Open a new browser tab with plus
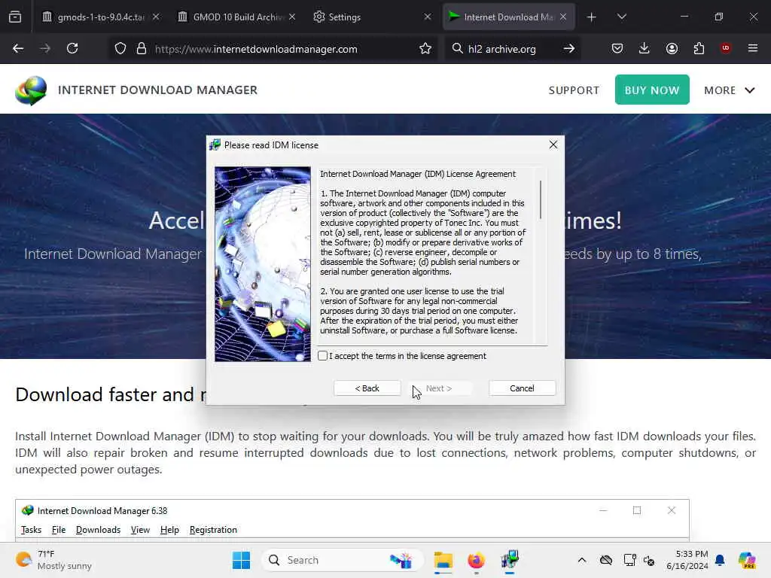The image size is (771, 578). pyautogui.click(x=592, y=17)
